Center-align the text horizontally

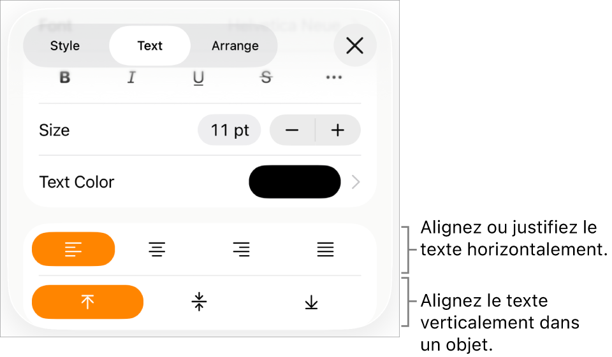[x=157, y=249]
